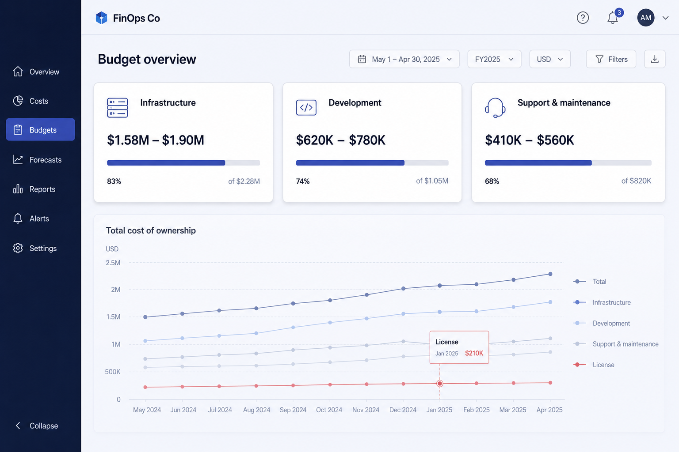This screenshot has height=452, width=679.
Task: Click the Infrastructure server icon
Action: click(118, 108)
